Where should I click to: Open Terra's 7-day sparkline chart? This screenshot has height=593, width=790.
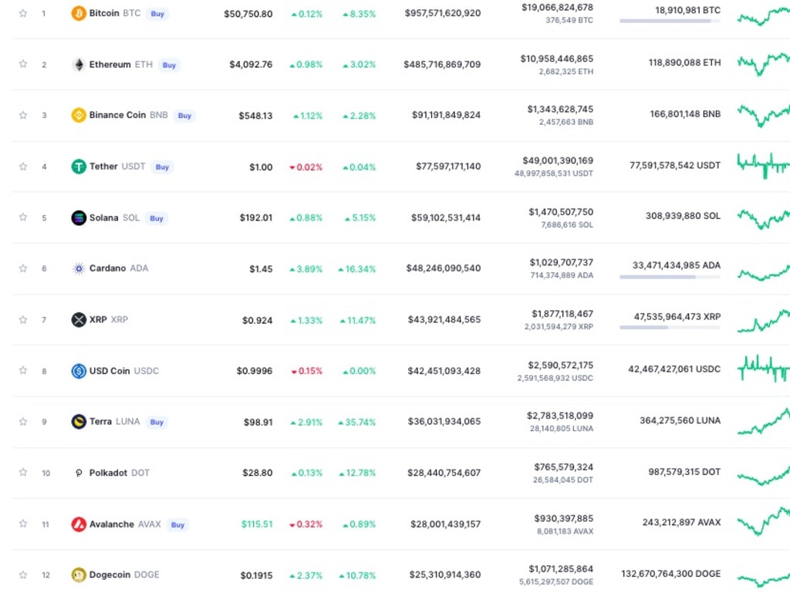click(x=763, y=422)
